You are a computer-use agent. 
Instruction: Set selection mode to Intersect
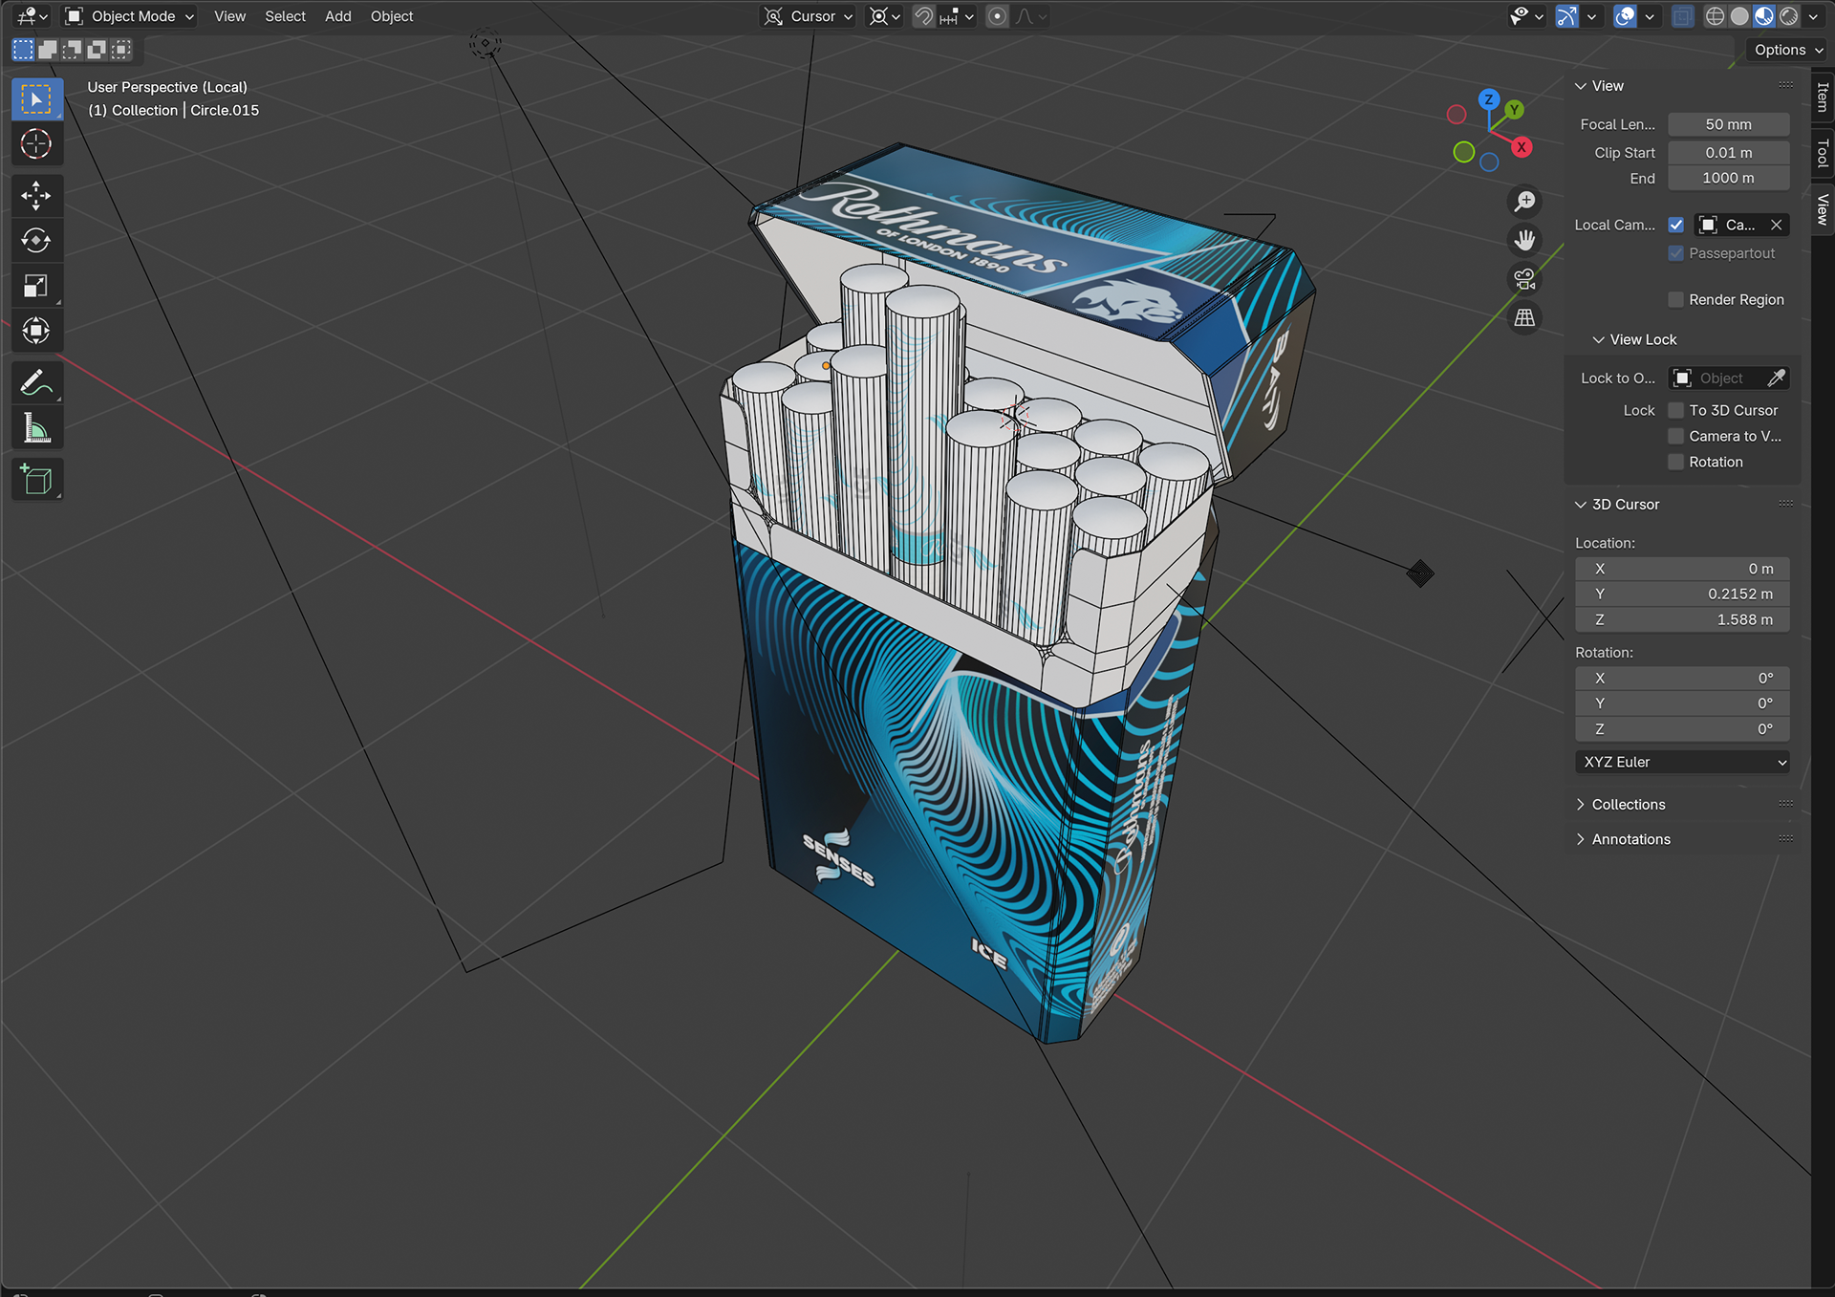click(121, 50)
